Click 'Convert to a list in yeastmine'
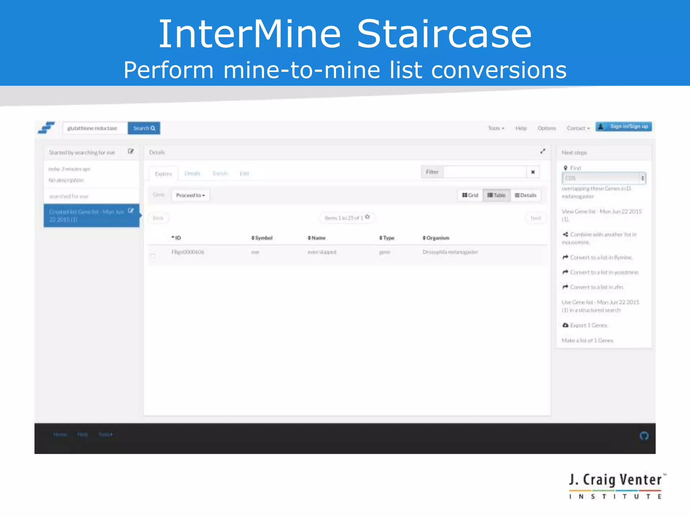This screenshot has height=517, width=690. [601, 272]
